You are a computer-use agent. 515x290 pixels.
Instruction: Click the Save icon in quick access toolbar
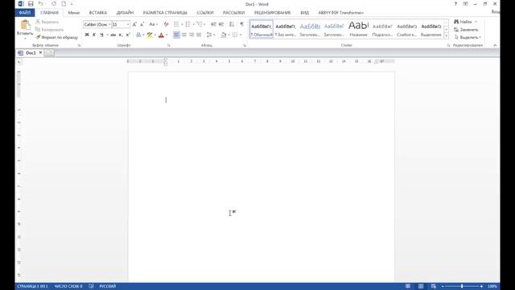point(31,4)
